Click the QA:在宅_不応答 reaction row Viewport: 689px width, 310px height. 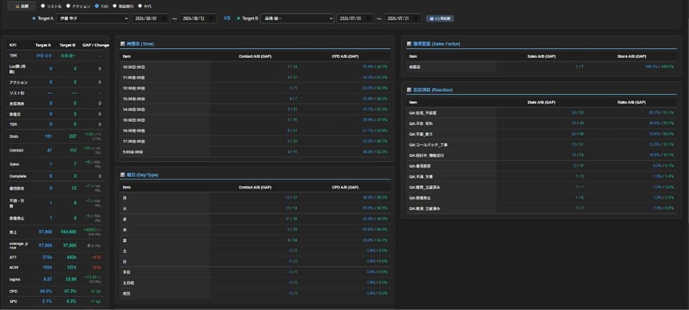[542, 112]
